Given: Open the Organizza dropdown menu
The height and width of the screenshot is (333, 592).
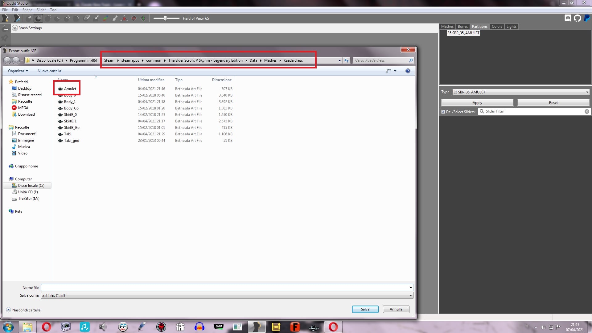Looking at the screenshot, I should (x=18, y=71).
